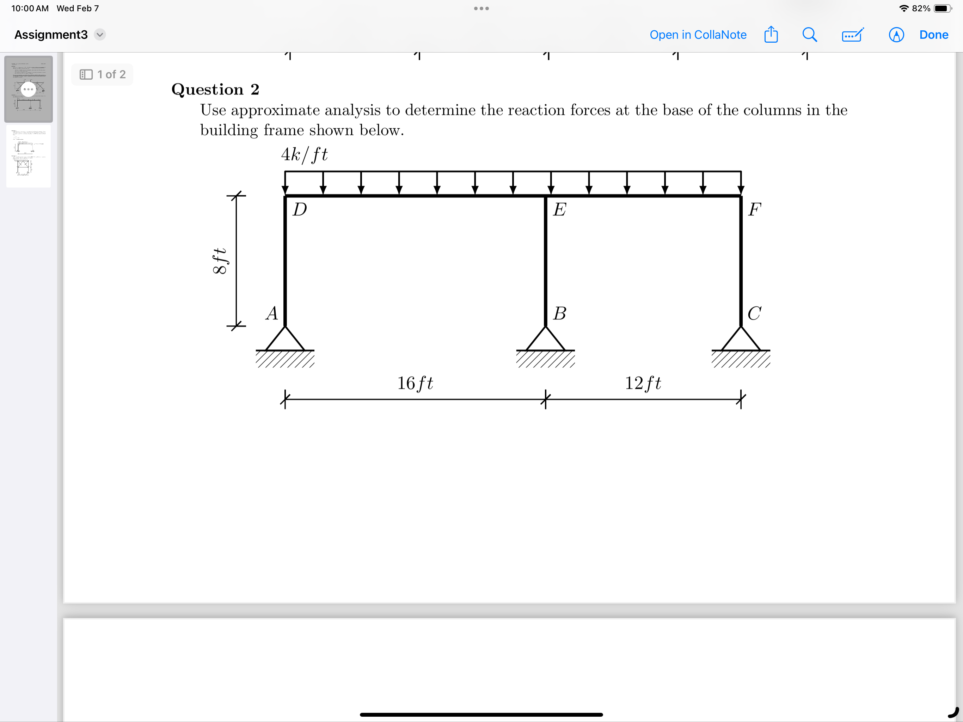Open document search via the magnifier icon
The image size is (963, 722).
click(809, 35)
